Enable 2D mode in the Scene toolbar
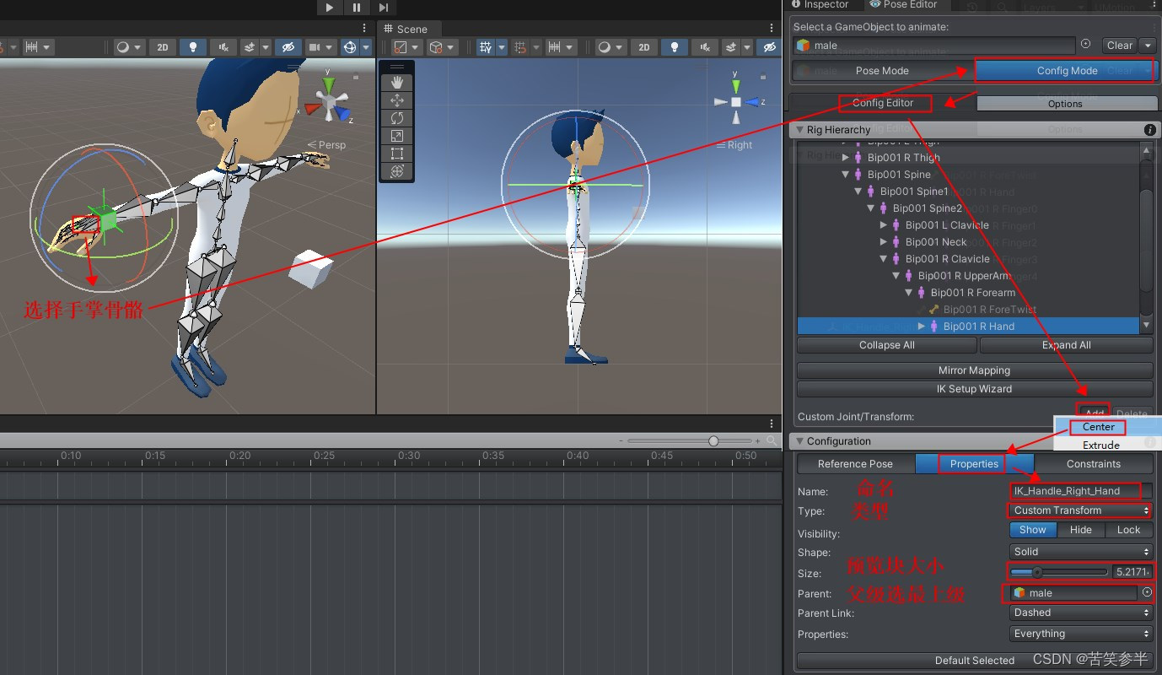Viewport: 1162px width, 675px height. click(643, 47)
